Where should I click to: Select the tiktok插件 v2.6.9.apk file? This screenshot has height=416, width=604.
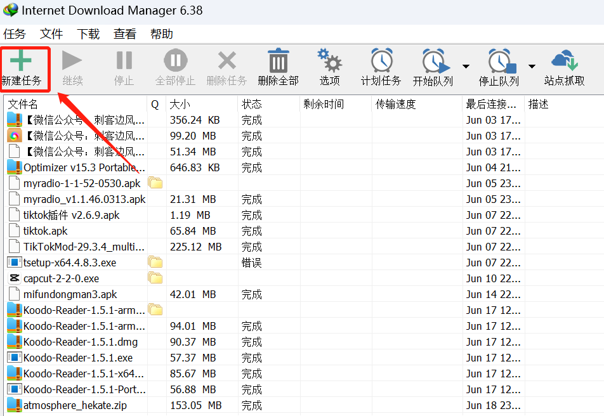point(71,215)
